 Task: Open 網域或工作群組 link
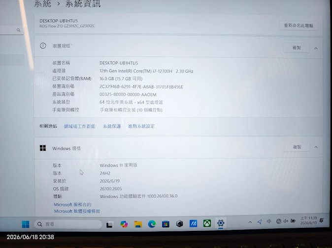(80, 126)
